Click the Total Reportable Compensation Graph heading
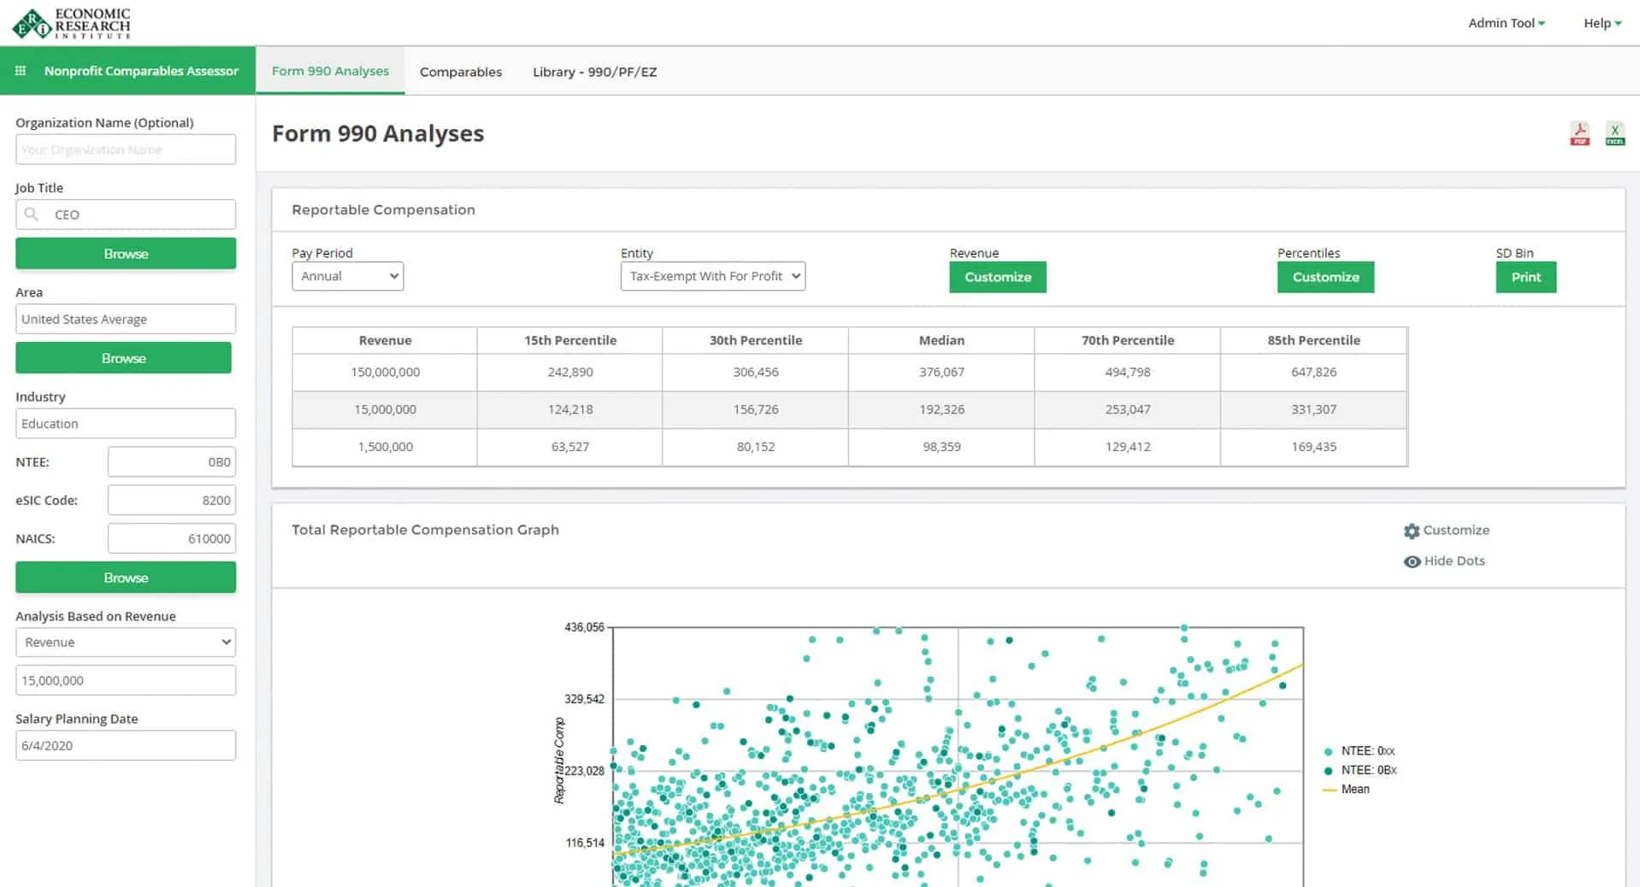This screenshot has width=1640, height=887. [x=425, y=530]
